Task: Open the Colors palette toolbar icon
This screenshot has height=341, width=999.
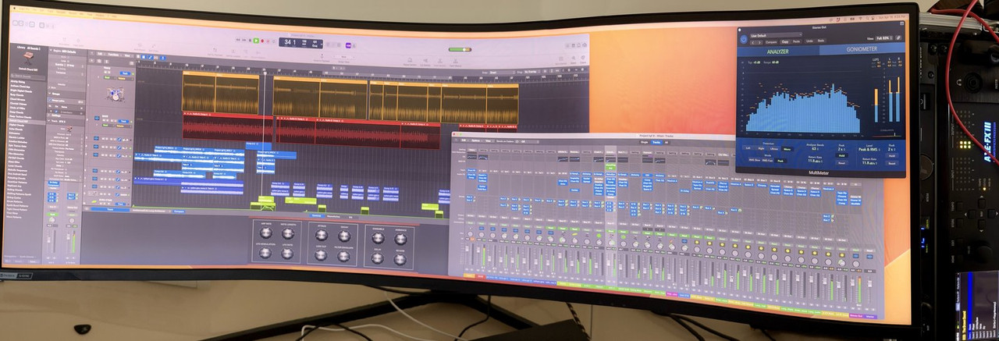Action: [583, 59]
